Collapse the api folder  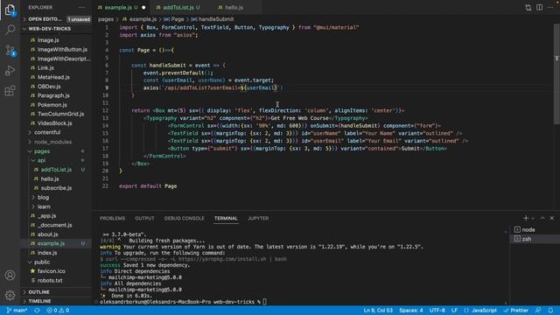pyautogui.click(x=56, y=160)
